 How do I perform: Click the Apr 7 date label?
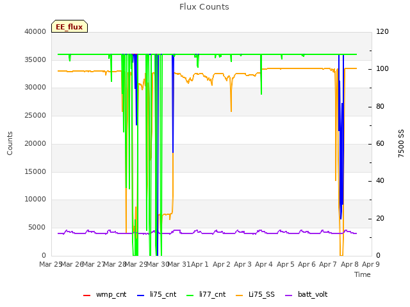tap(328, 264)
